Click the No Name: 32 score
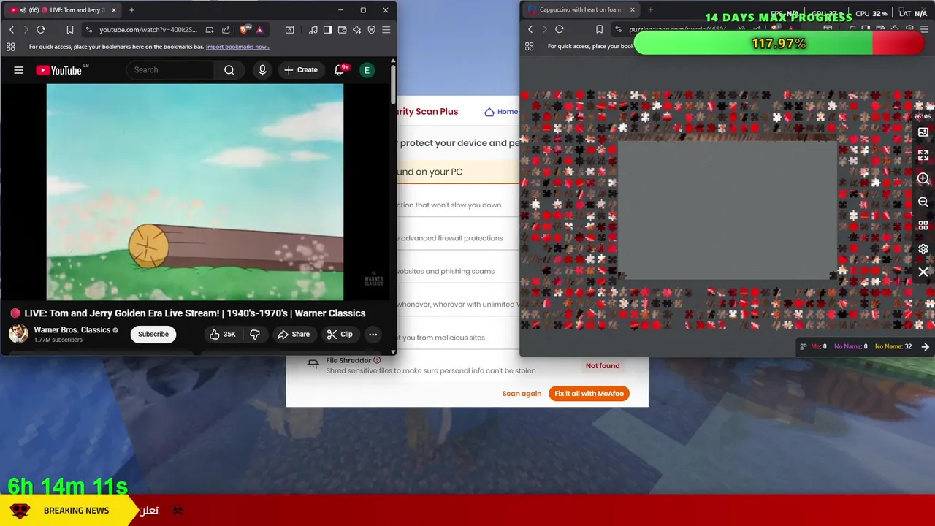This screenshot has width=935, height=526. pos(893,347)
